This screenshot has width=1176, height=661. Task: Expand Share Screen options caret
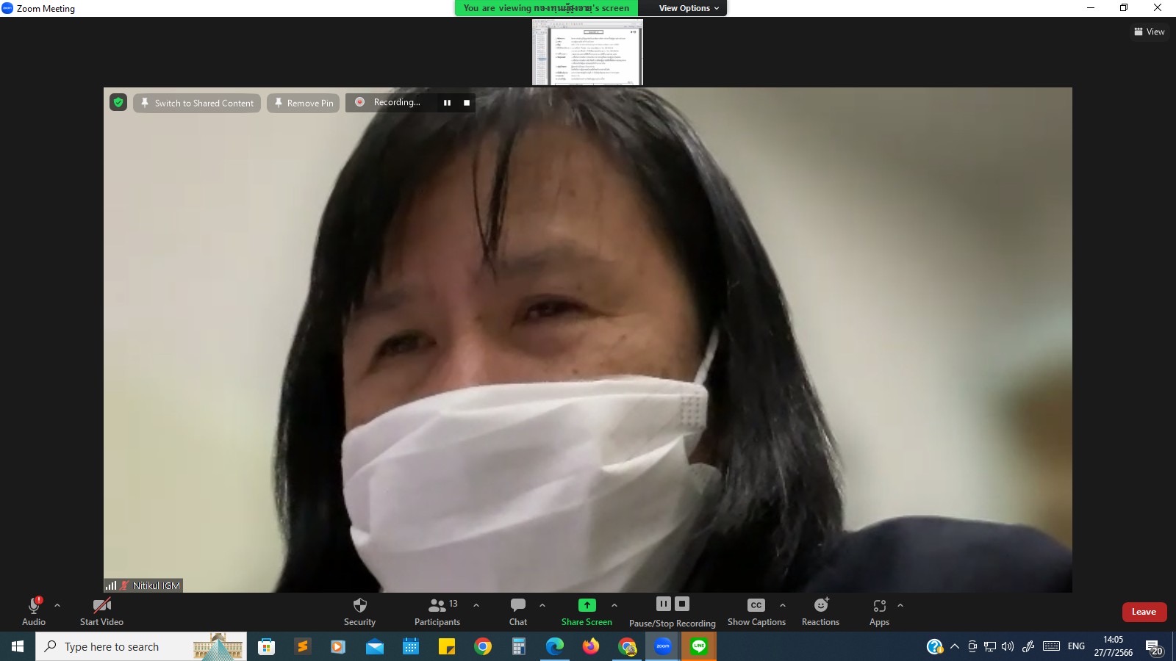click(x=614, y=605)
